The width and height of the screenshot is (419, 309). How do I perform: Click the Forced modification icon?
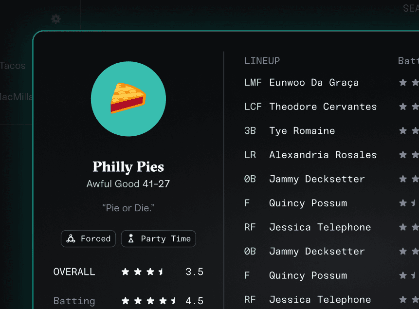71,239
